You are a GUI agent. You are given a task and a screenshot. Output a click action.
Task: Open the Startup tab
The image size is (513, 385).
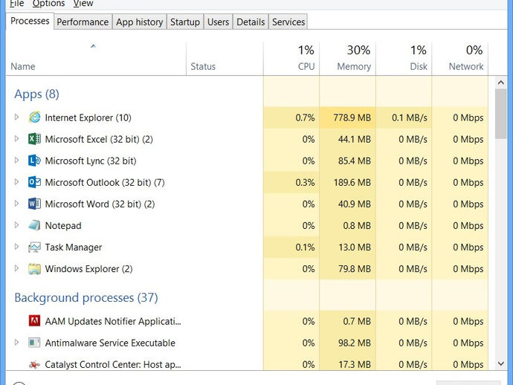point(185,22)
